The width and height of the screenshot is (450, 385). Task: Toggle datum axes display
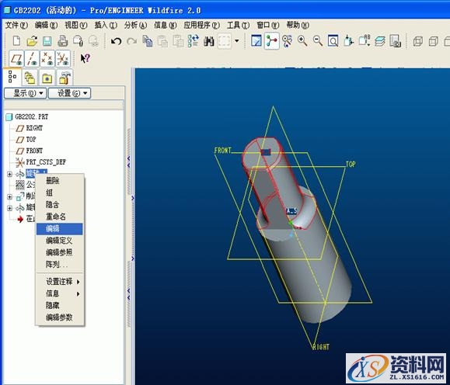(32, 59)
